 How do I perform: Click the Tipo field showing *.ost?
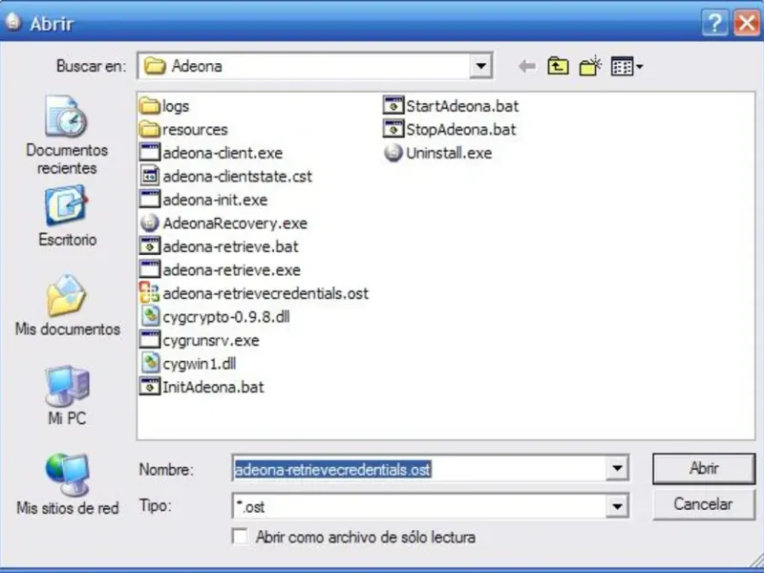click(x=420, y=506)
